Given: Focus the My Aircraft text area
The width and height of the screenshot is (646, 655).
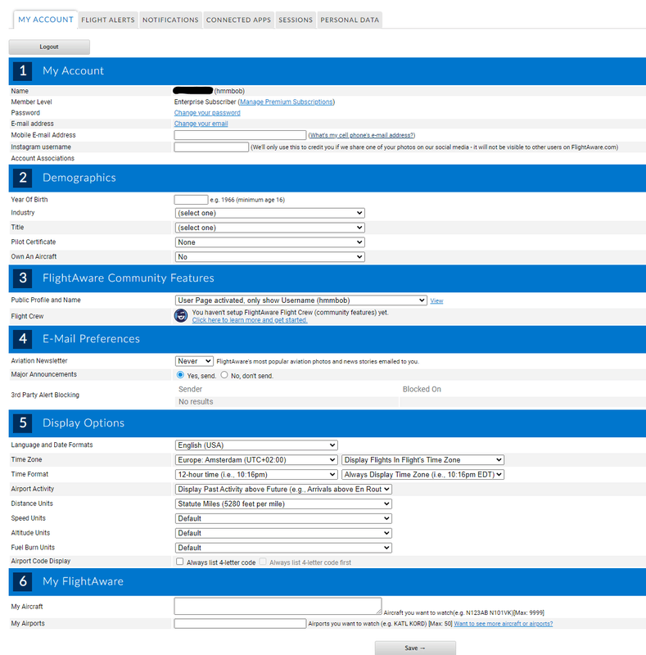Looking at the screenshot, I should (x=278, y=606).
